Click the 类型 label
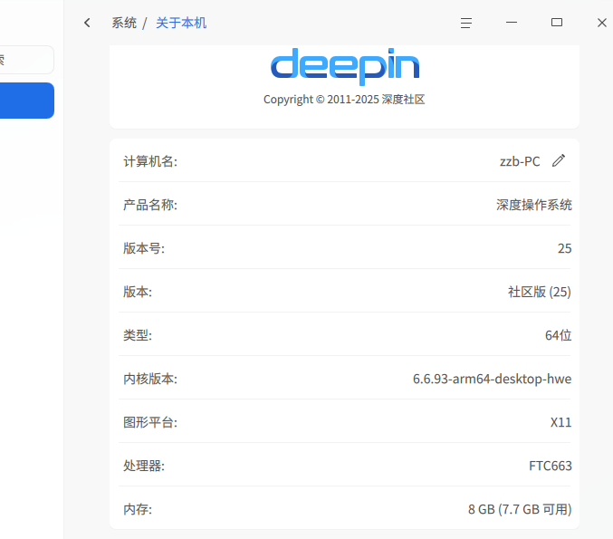Viewport: 613px width, 539px height. (138, 335)
